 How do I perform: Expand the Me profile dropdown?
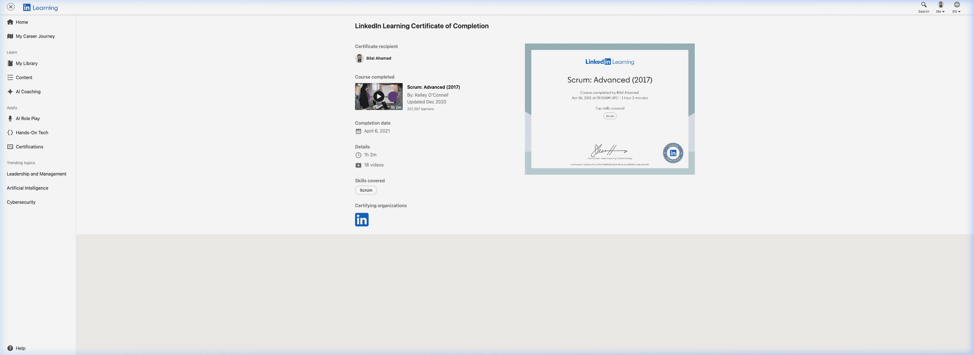click(941, 7)
